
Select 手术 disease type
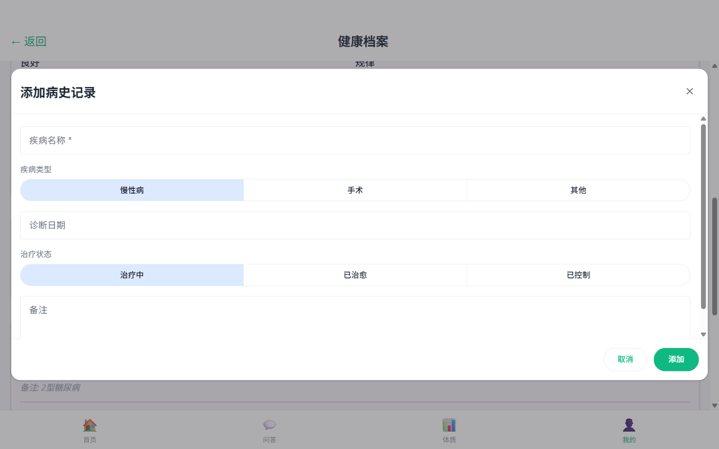[x=355, y=190]
